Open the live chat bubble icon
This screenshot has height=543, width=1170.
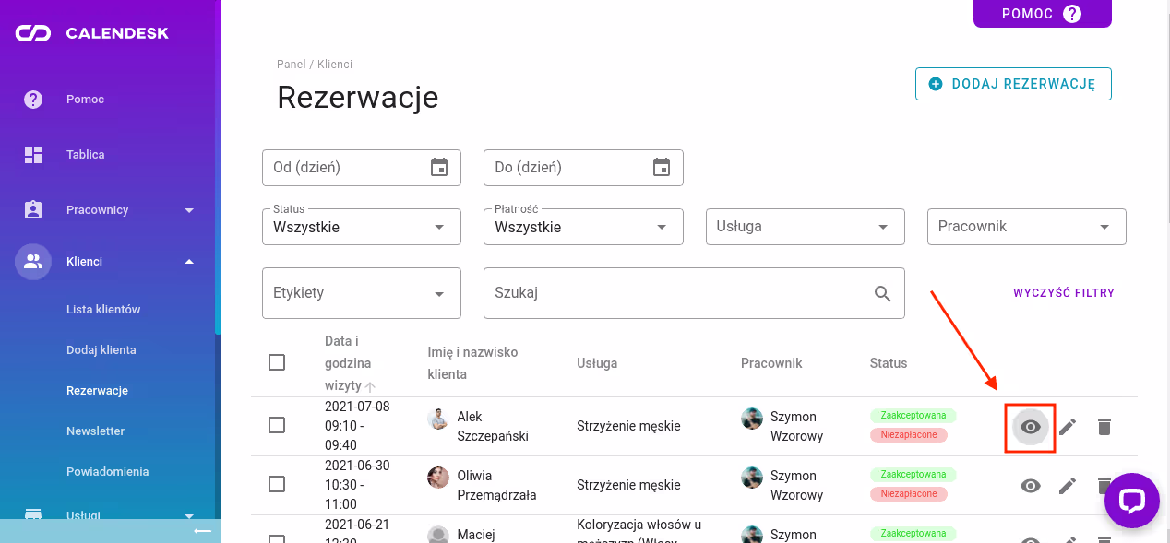(x=1132, y=500)
